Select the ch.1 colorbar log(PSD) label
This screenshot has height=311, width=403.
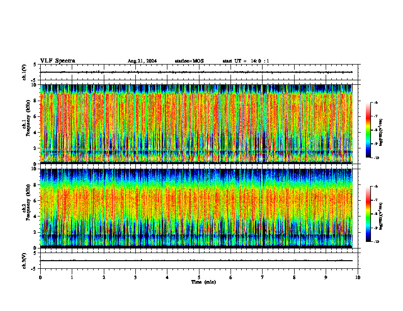point(381,133)
